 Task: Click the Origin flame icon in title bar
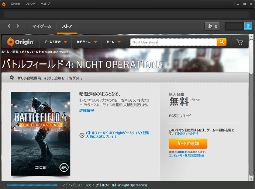[x=4, y=4]
